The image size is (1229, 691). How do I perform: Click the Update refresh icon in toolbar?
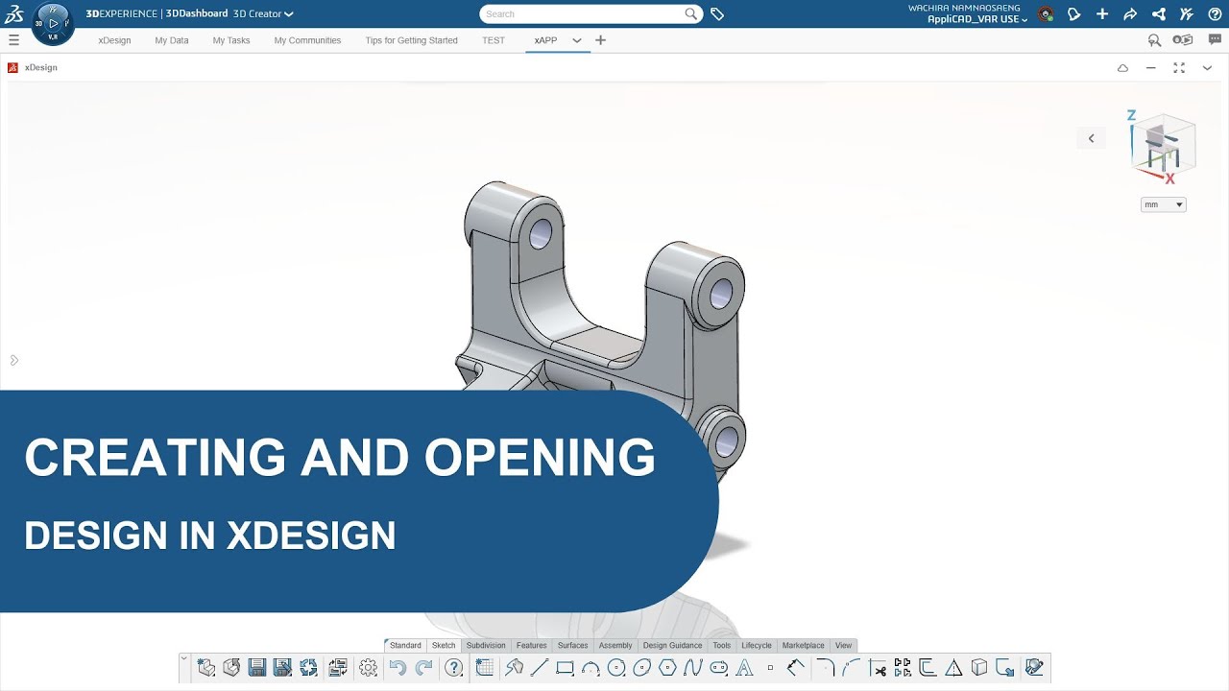point(308,668)
